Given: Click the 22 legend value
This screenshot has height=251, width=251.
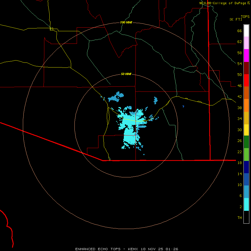Looking at the screenshot, I should (240, 152).
